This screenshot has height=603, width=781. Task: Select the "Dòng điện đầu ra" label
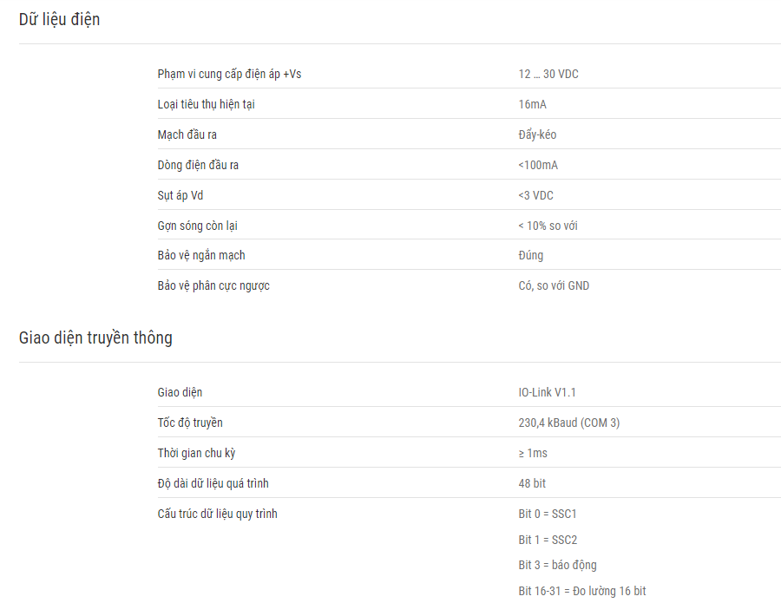[x=198, y=166]
